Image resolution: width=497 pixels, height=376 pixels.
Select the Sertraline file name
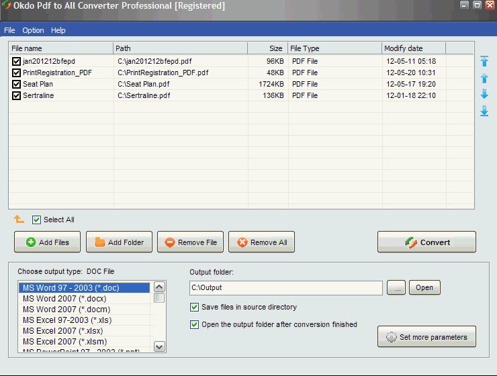[x=38, y=95]
